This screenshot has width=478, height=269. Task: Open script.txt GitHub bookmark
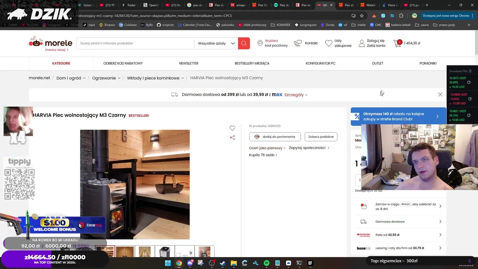click(x=165, y=25)
